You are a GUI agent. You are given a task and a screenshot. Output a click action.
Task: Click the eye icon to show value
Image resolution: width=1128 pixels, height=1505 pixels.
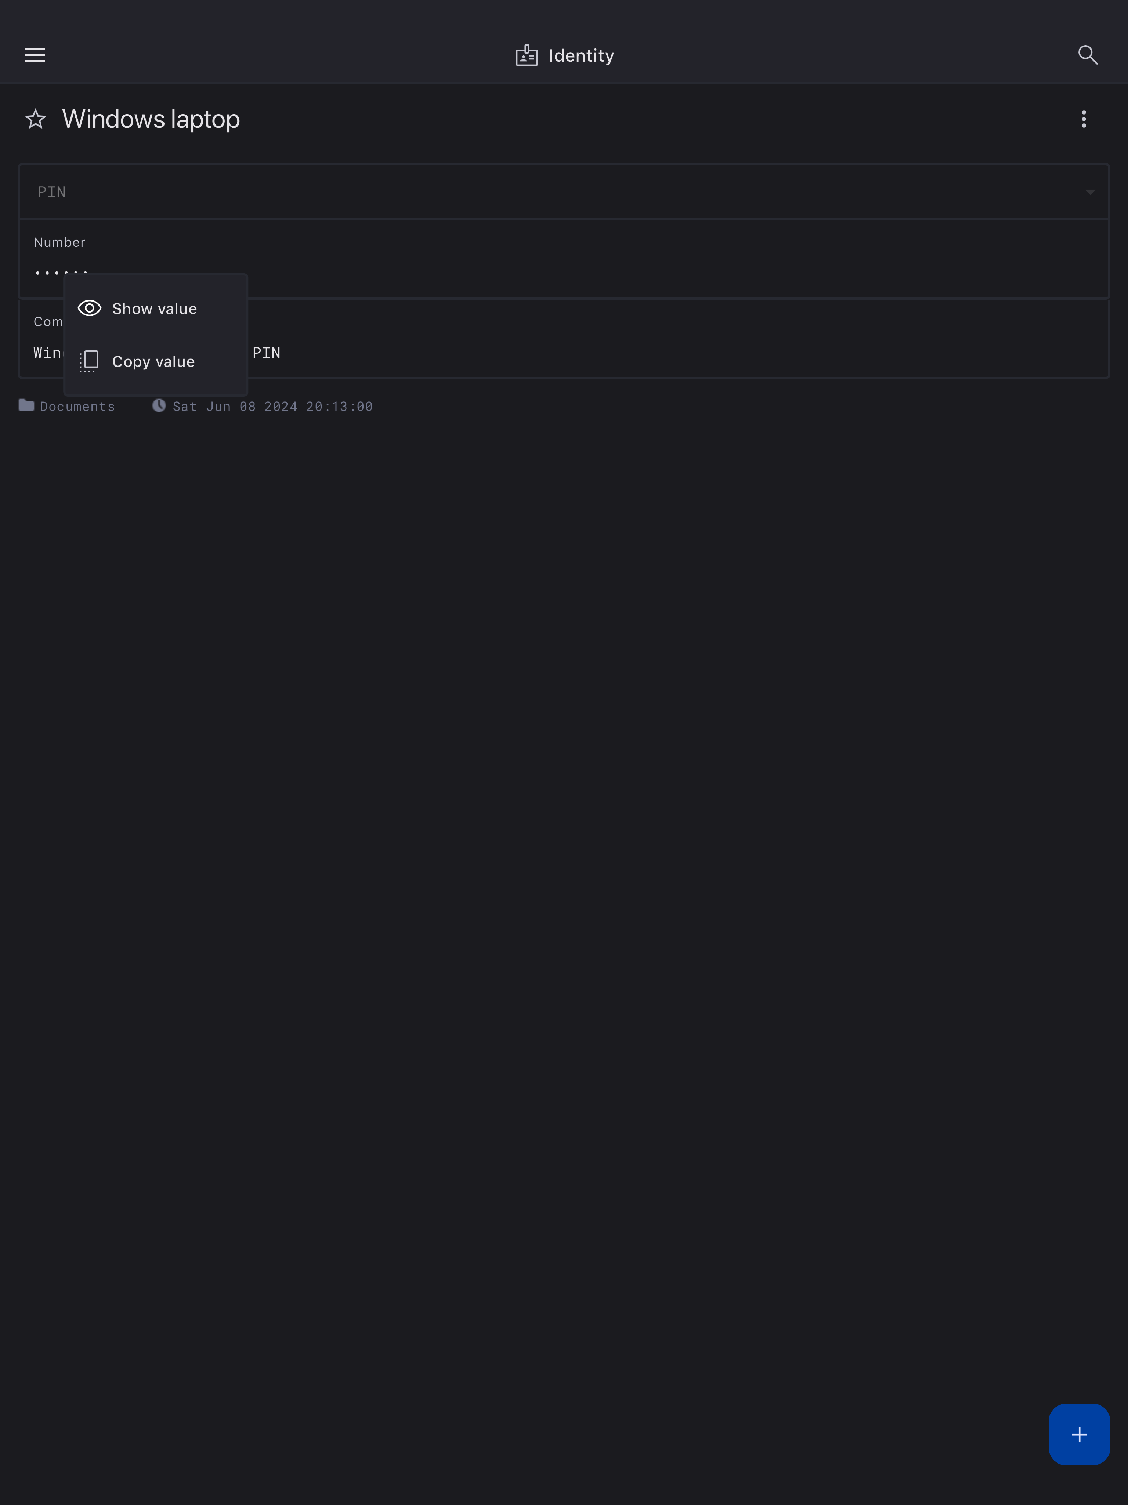coord(89,308)
